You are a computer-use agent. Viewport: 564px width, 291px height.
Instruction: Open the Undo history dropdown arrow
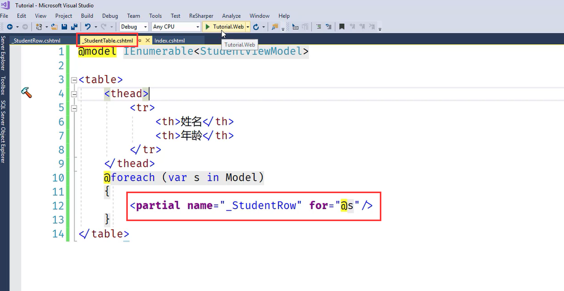96,27
